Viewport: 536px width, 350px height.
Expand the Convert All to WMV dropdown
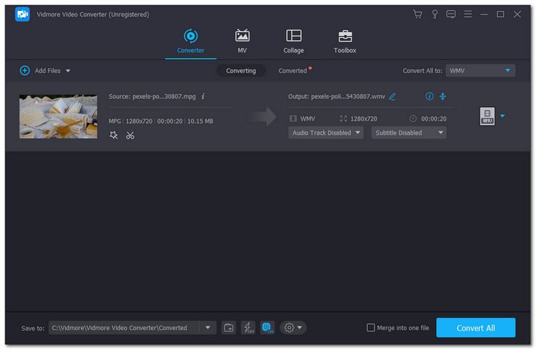(480, 70)
